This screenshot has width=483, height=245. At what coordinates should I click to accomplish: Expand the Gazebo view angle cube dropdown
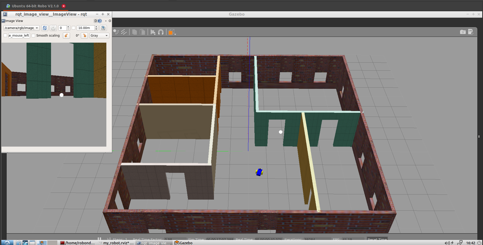pyautogui.click(x=172, y=32)
